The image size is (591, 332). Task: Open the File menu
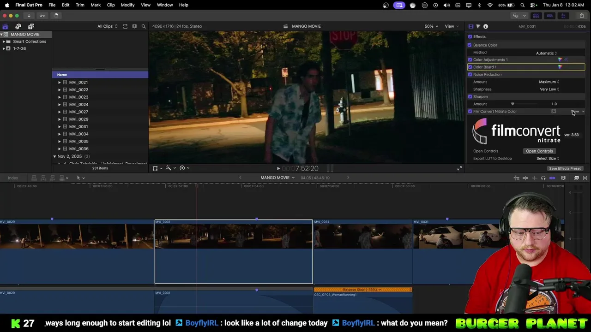tap(52, 5)
